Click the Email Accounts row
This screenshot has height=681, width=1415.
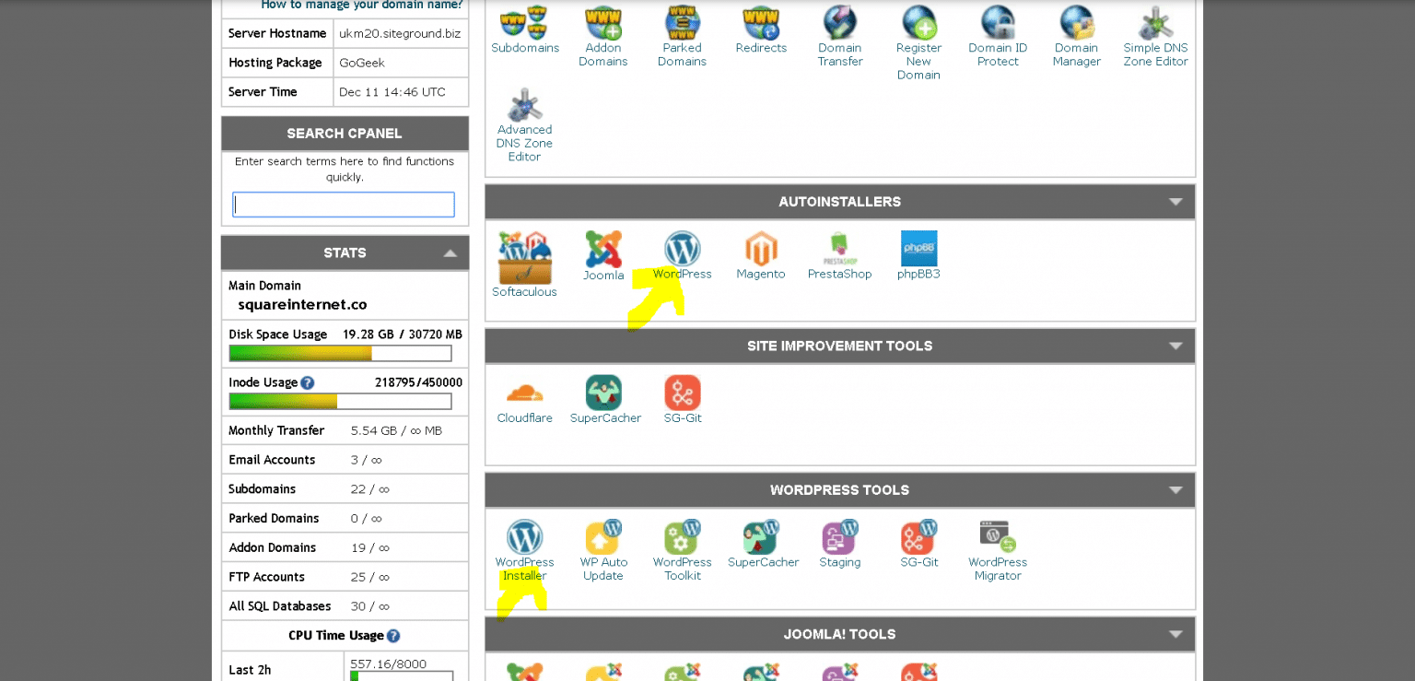coord(345,460)
